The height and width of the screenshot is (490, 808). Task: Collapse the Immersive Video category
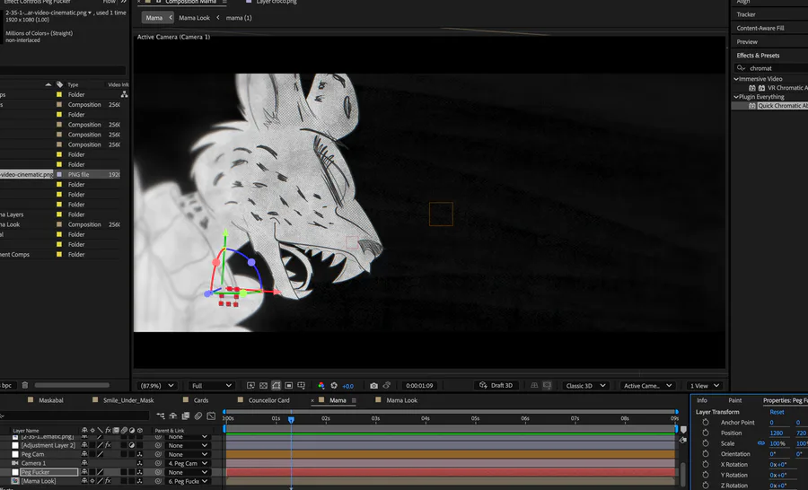point(736,79)
